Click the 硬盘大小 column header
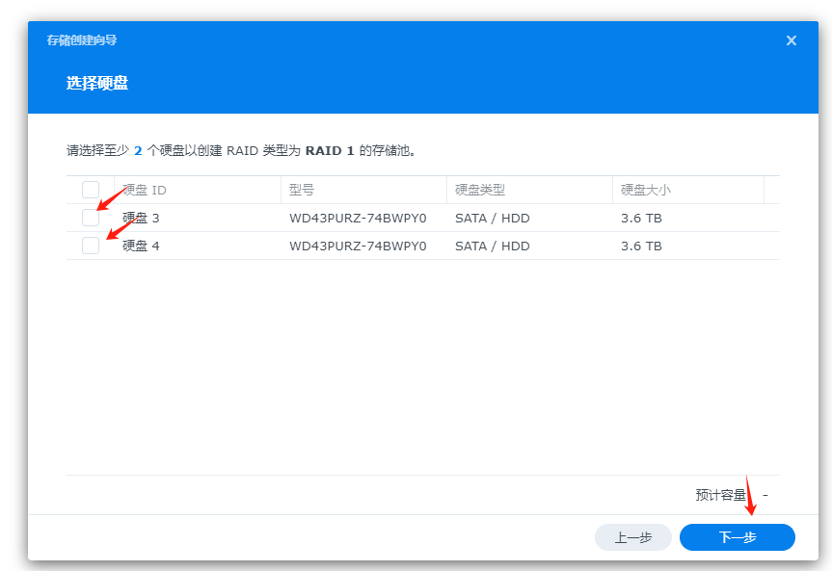 coord(688,190)
